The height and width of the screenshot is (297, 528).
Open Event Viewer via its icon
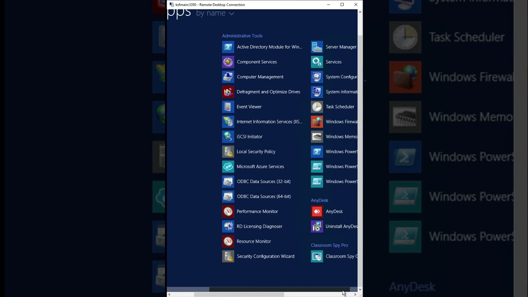(x=228, y=107)
